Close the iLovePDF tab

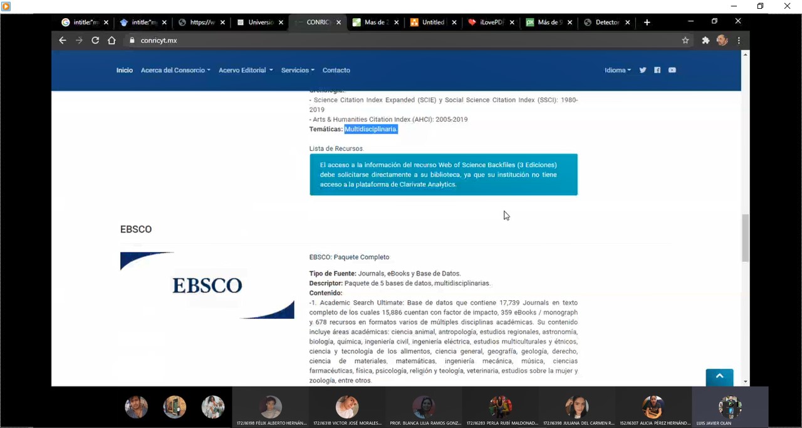click(x=512, y=22)
